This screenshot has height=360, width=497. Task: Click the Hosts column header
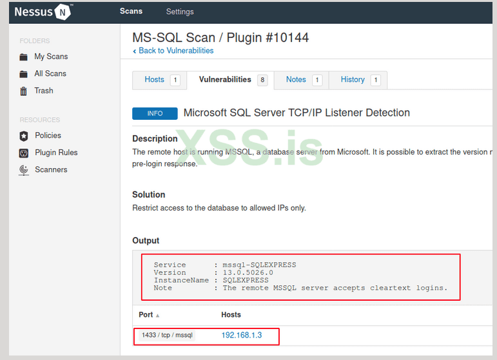(x=231, y=315)
